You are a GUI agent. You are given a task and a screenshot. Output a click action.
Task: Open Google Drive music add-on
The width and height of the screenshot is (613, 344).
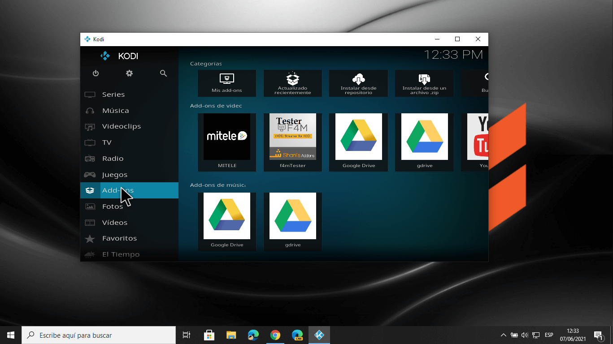tap(227, 222)
